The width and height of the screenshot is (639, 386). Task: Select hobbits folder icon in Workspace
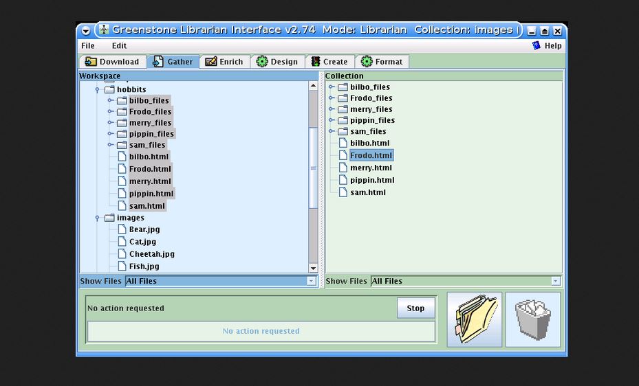(x=109, y=89)
